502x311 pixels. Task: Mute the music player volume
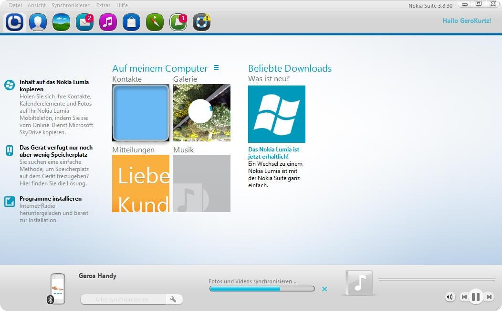pos(450,297)
